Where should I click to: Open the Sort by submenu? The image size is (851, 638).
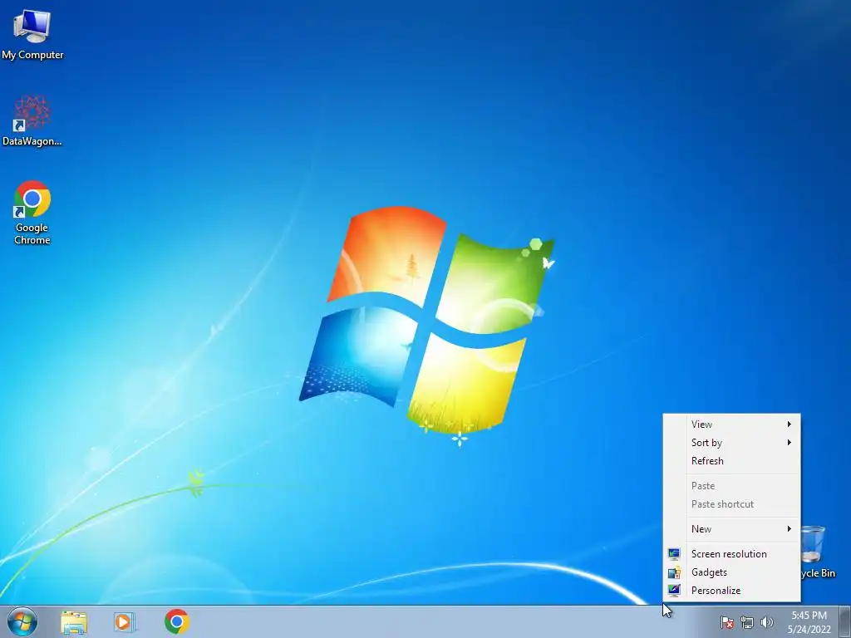(x=731, y=443)
